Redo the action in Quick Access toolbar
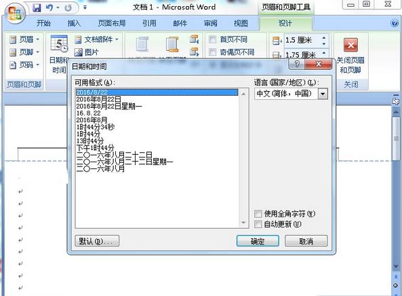Screen dimensions: 402x296 [x=68, y=8]
